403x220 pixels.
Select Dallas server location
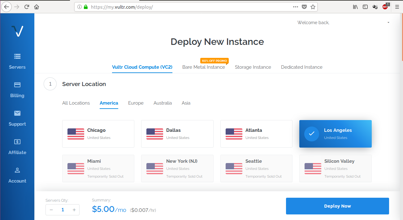pyautogui.click(x=177, y=134)
